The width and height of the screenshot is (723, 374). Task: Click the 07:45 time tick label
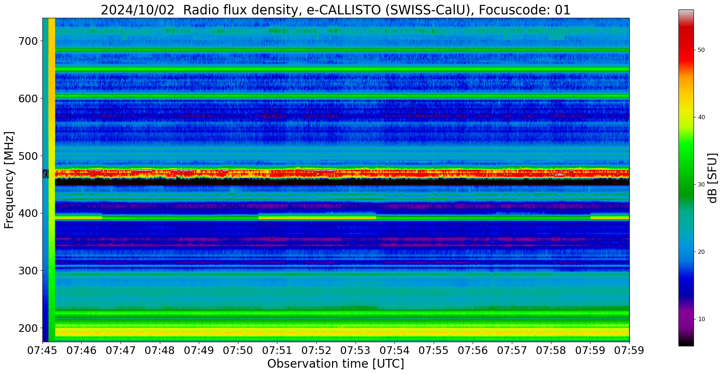tap(43, 351)
